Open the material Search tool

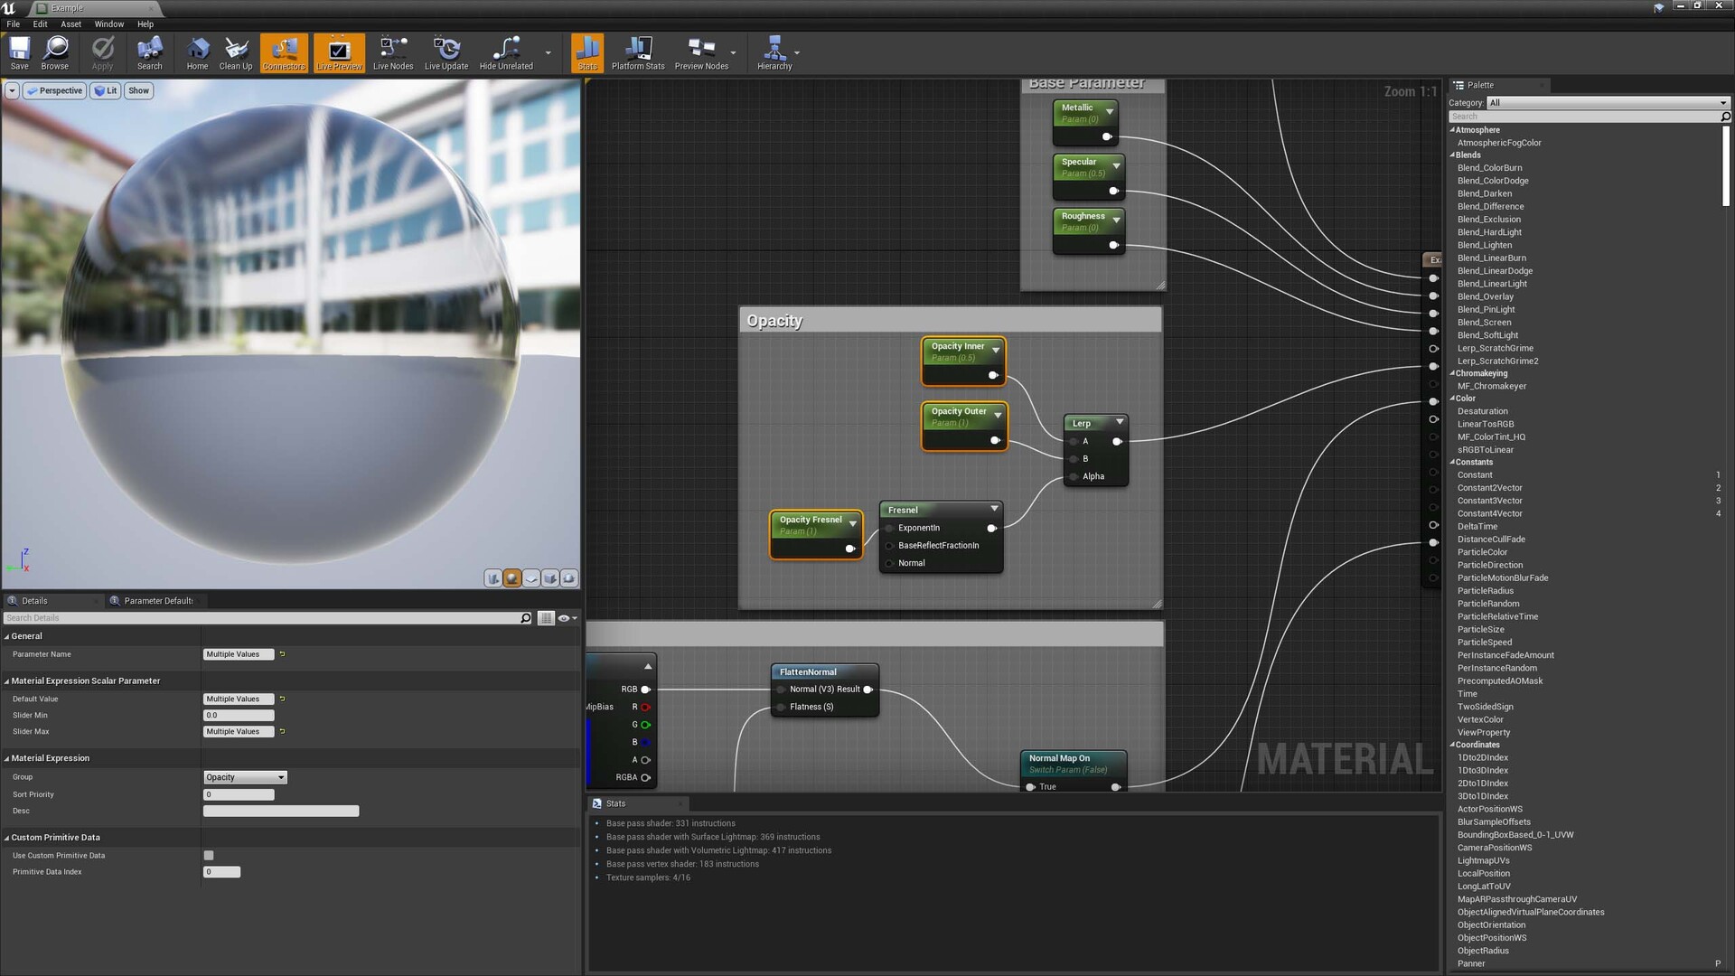149,52
